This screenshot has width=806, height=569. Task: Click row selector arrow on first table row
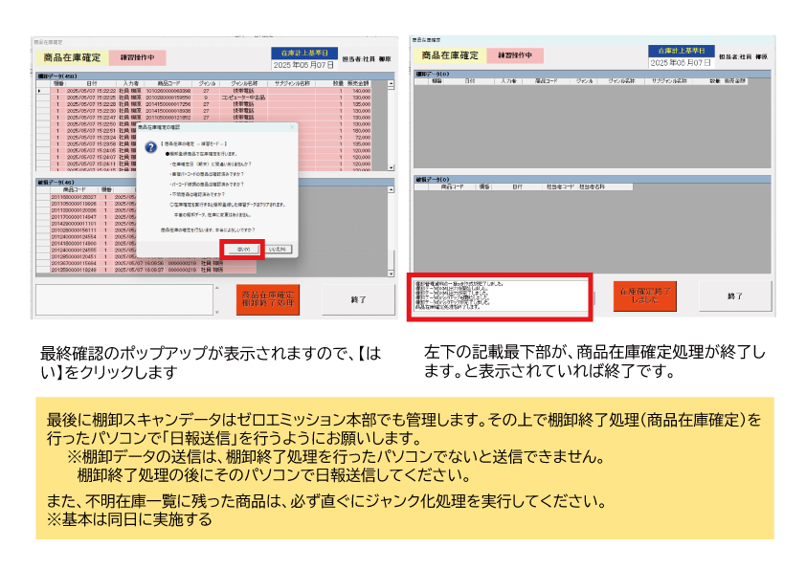point(39,91)
